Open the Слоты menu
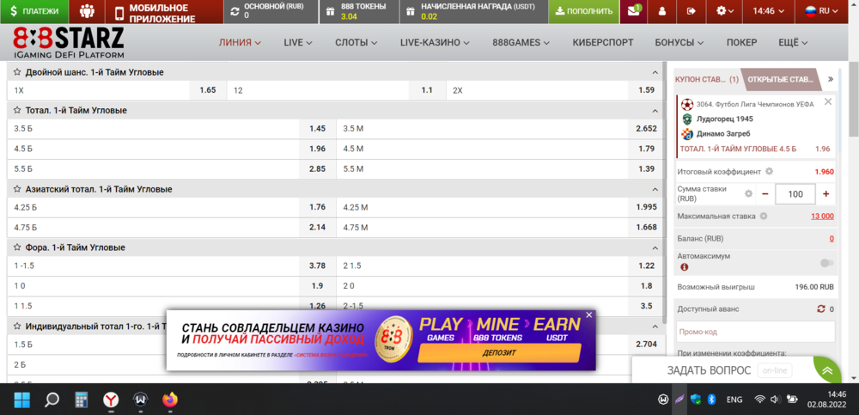Viewport: 859px width, 415px height. point(356,42)
